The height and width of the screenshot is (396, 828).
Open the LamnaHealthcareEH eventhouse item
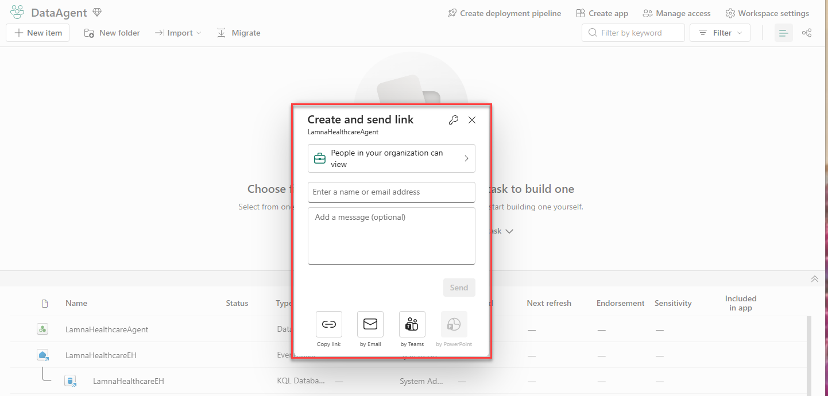click(x=101, y=355)
